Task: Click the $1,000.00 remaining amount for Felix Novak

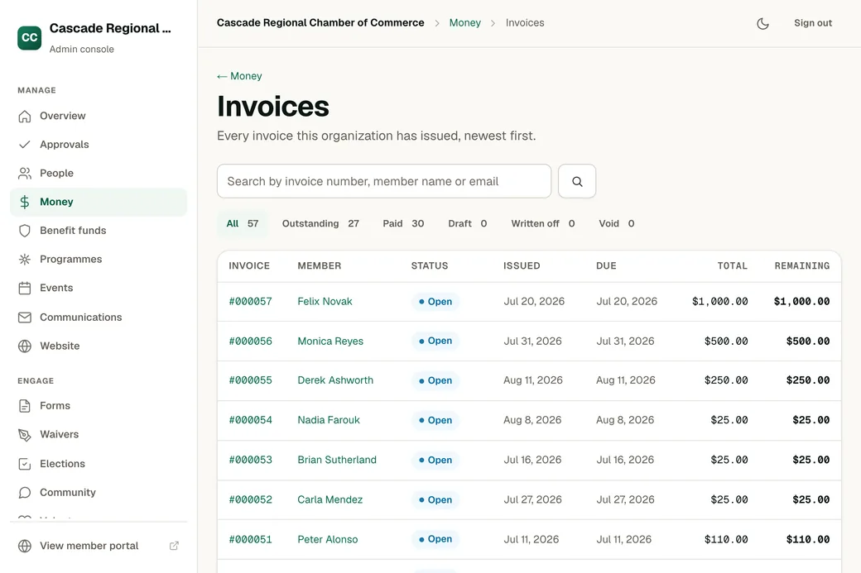Action: tap(801, 302)
